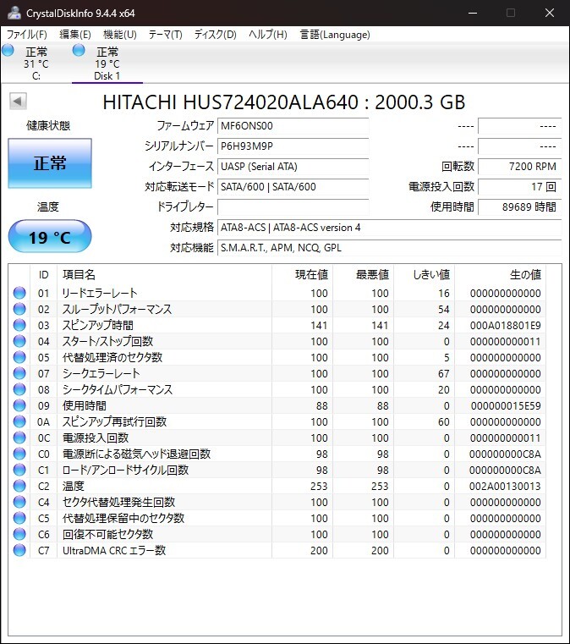570x644 pixels.
Task: Click status circle for Disk 1
Action: 79,51
